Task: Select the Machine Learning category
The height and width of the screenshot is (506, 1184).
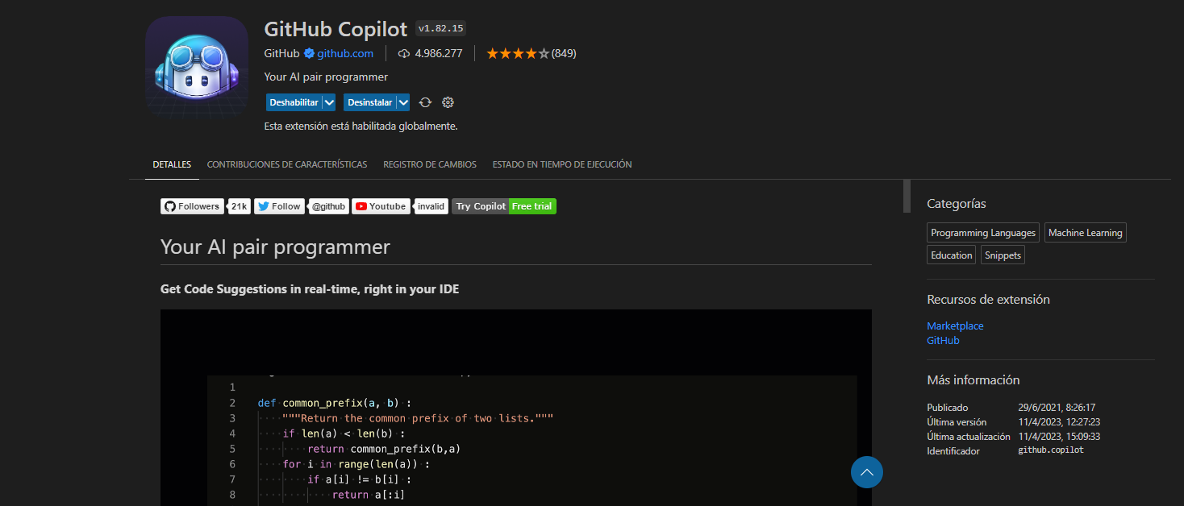Action: coord(1085,233)
